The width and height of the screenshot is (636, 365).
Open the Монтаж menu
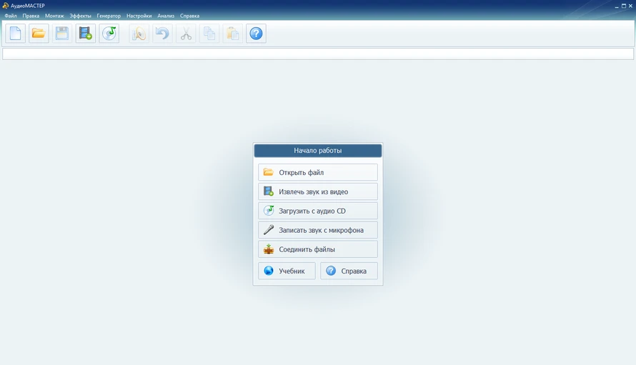click(54, 16)
